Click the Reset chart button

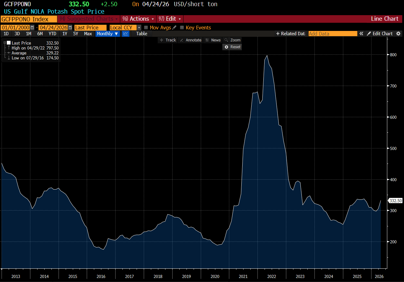click(x=232, y=47)
